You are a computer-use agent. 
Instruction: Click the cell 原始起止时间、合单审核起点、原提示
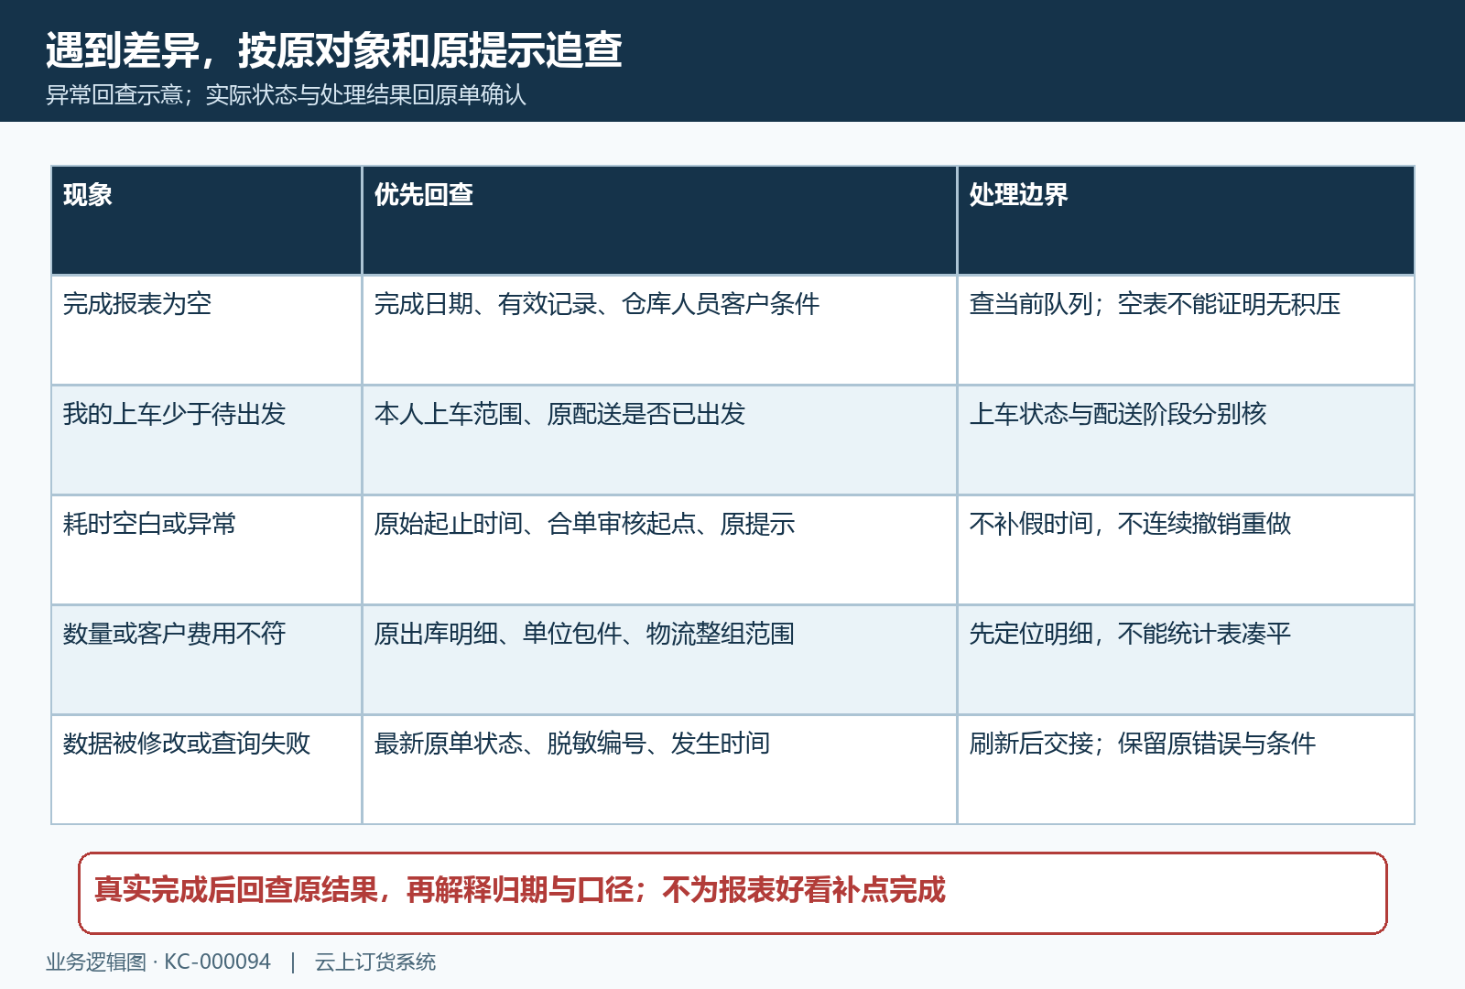pos(659,549)
